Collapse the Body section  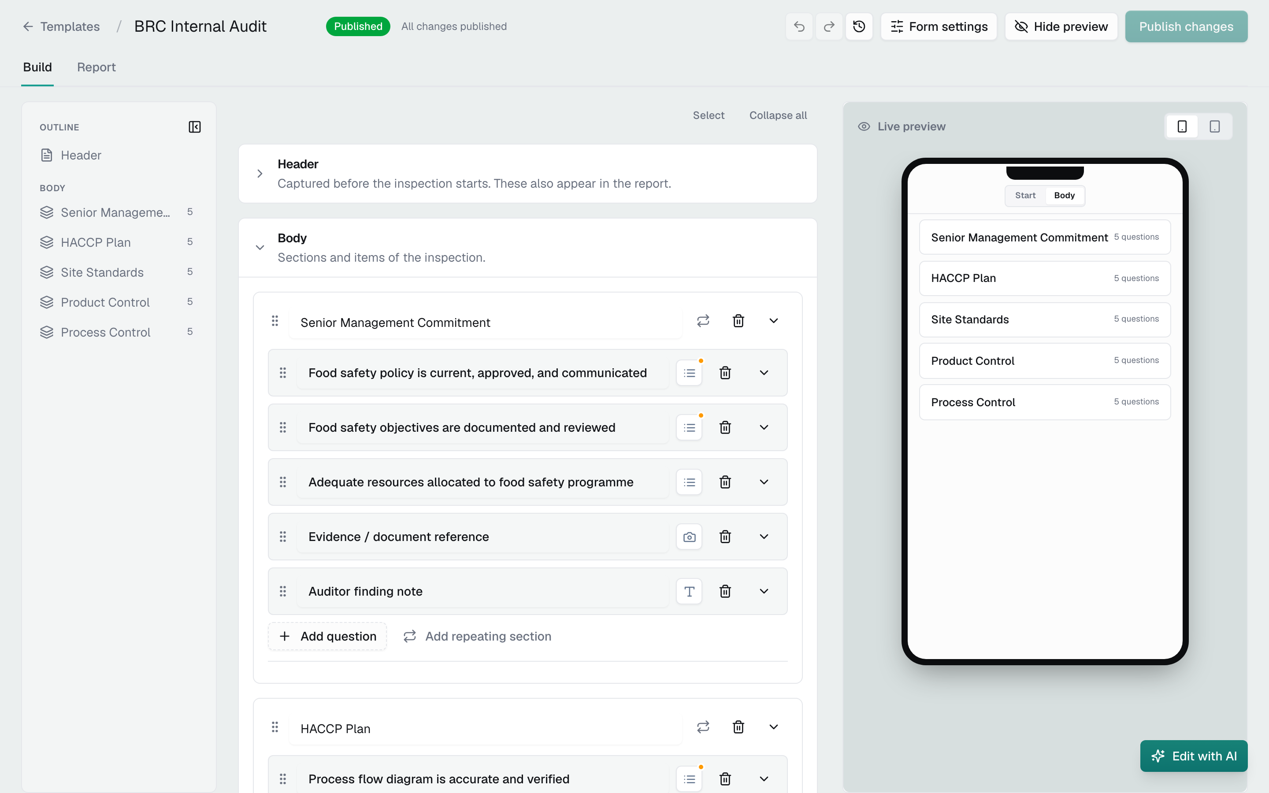tap(260, 248)
